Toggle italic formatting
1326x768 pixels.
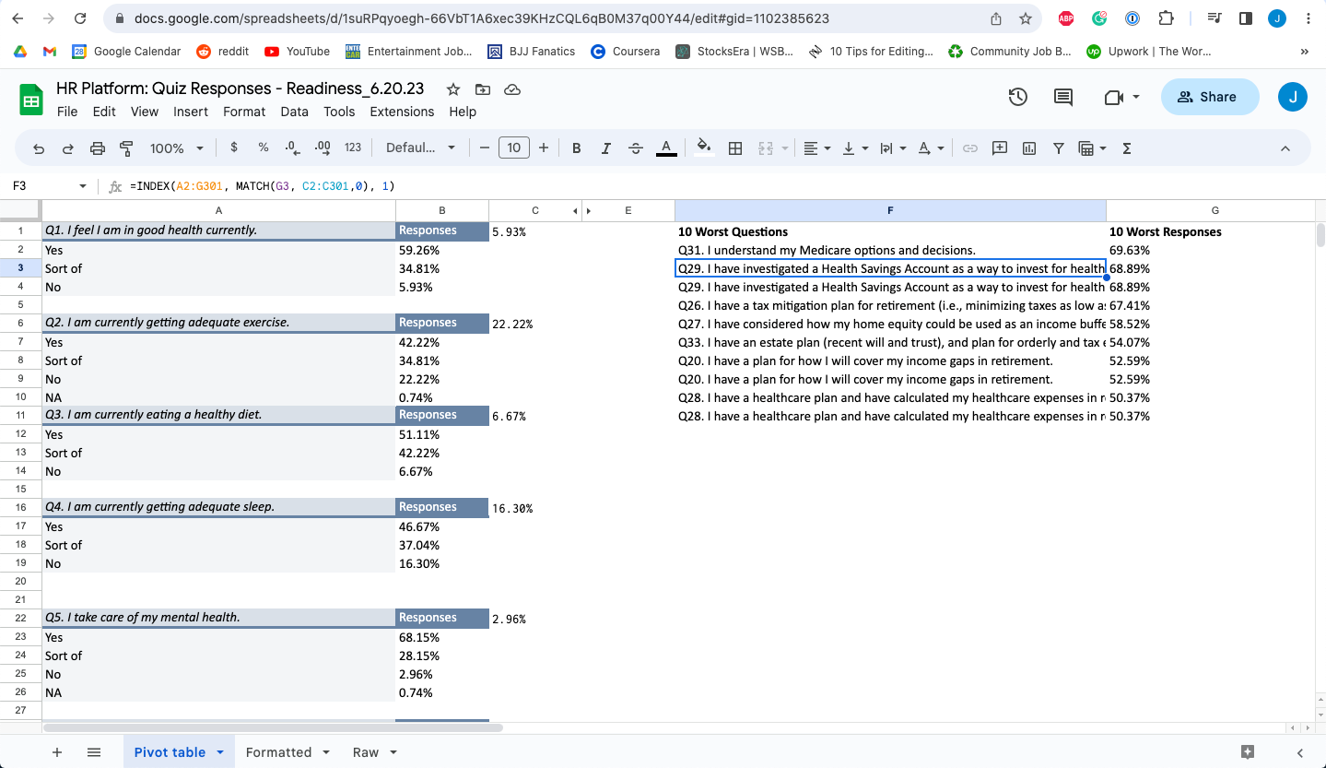605,148
